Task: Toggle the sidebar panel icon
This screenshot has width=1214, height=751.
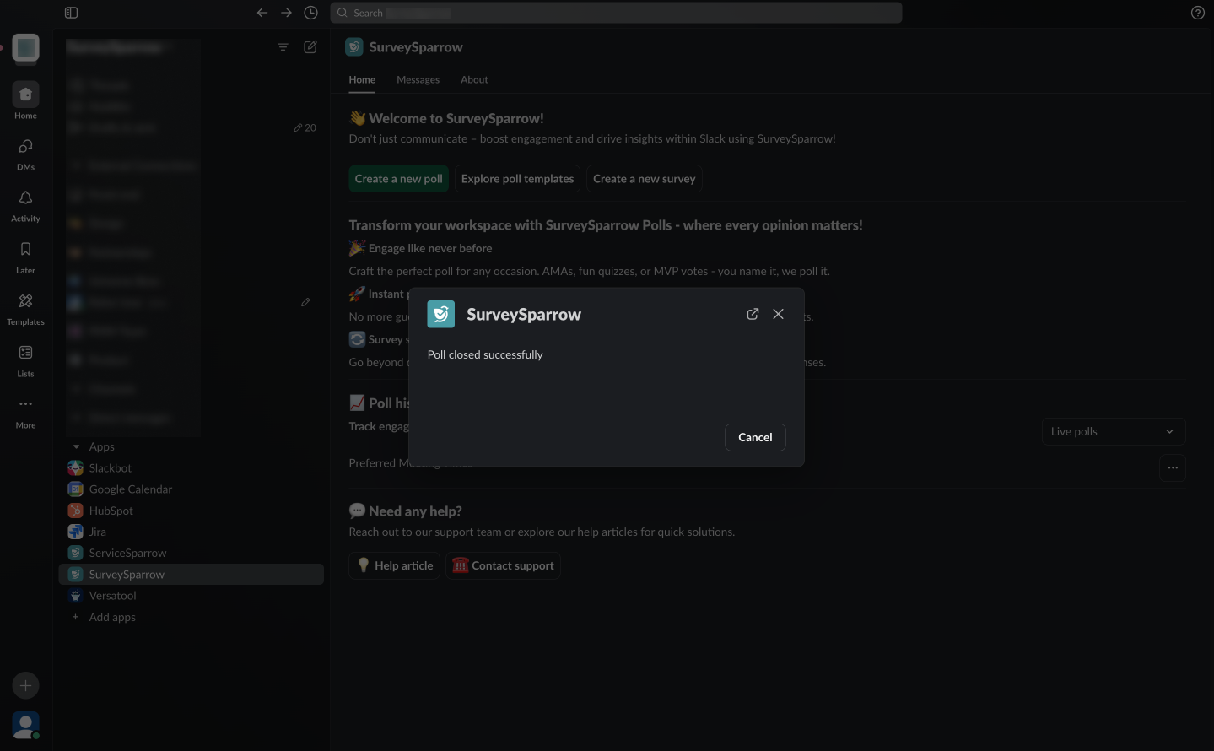Action: coord(71,13)
